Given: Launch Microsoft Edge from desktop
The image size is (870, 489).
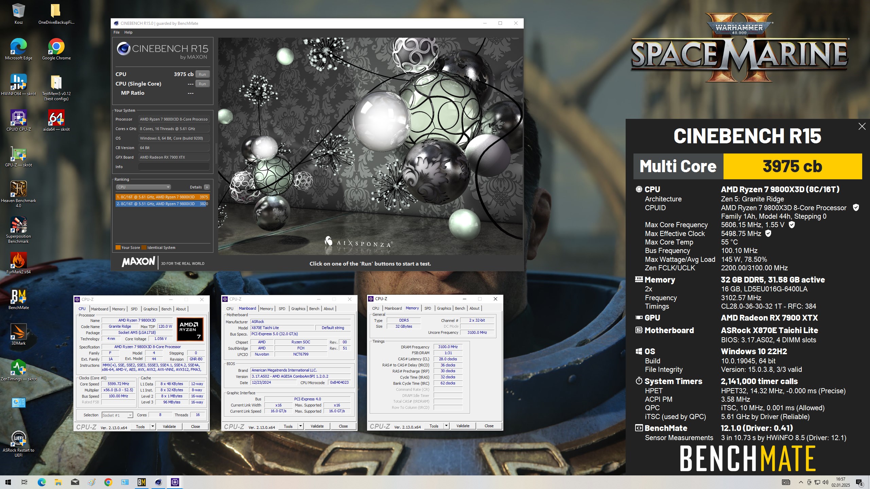Looking at the screenshot, I should tap(18, 49).
